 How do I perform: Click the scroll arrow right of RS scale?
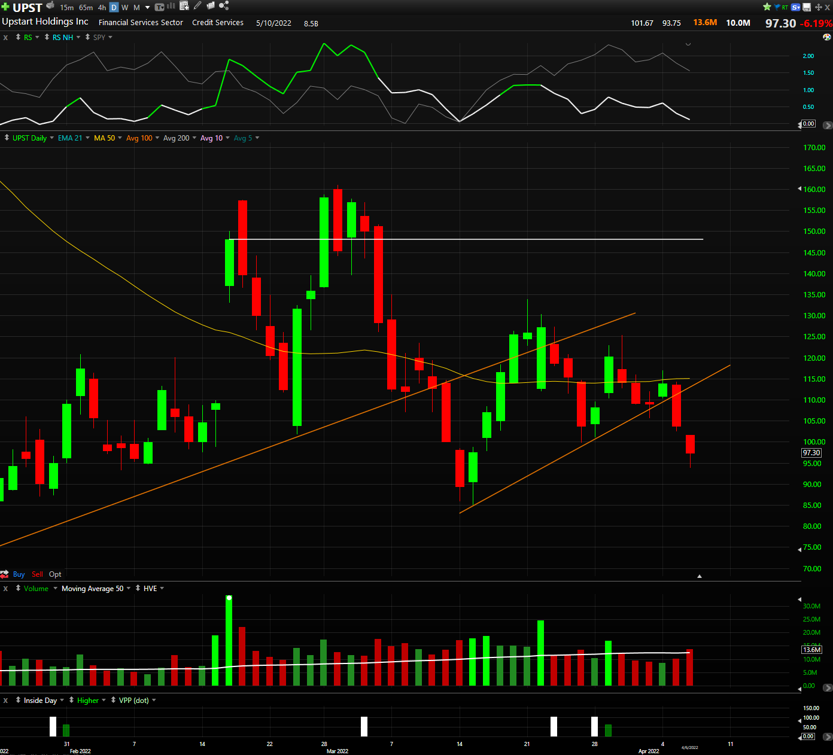tap(828, 125)
